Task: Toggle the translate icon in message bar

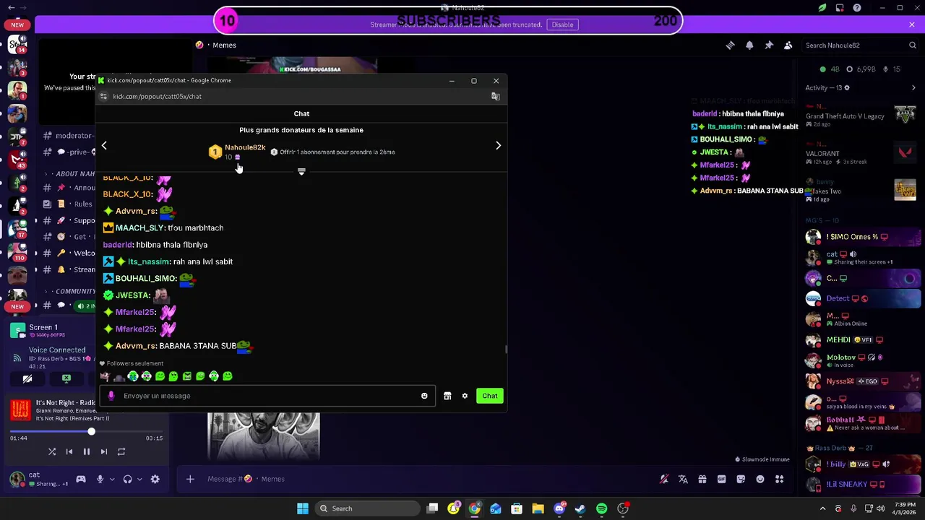Action: click(x=683, y=479)
